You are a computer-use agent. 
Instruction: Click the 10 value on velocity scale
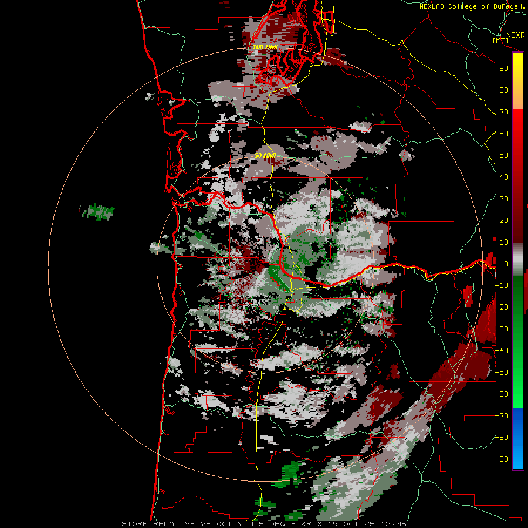504,242
